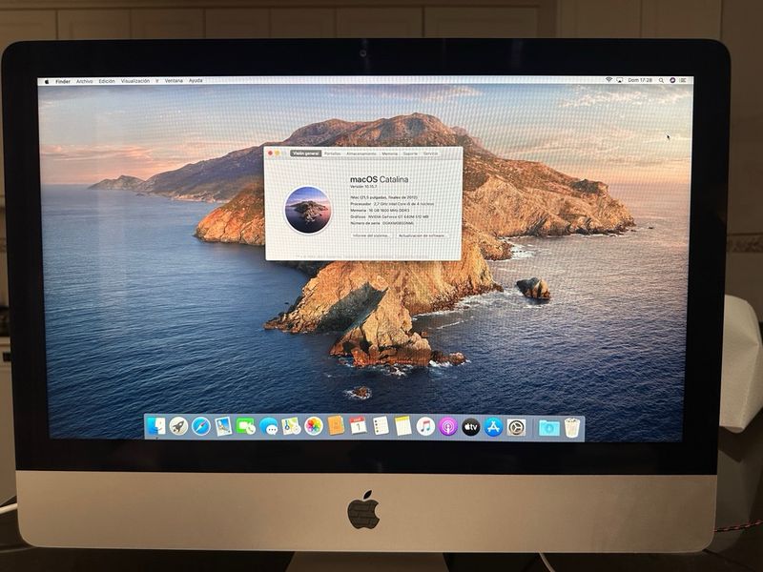
Task: Open Maps in the dock
Action: pyautogui.click(x=291, y=426)
